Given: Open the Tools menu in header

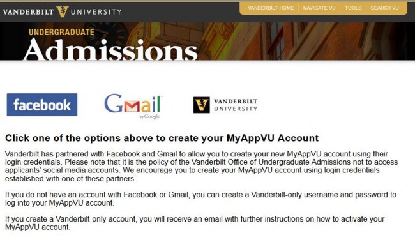Looking at the screenshot, I should point(353,8).
